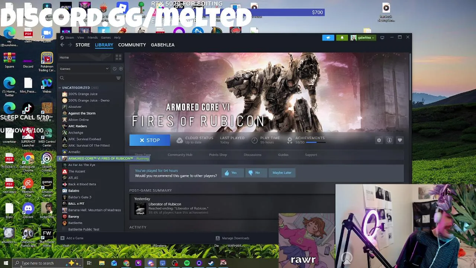
Task: Collapse the UNCATEGORIZED games category
Action: pos(59,88)
